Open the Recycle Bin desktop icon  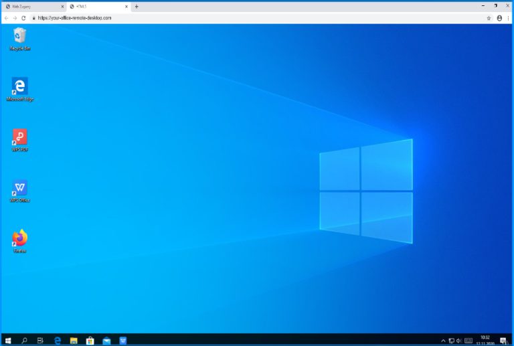[19, 36]
